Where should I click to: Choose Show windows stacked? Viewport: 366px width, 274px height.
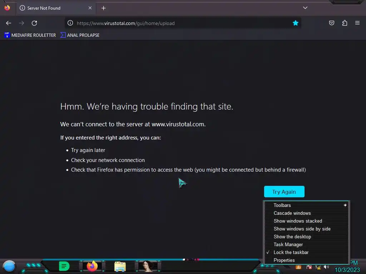pyautogui.click(x=306, y=221)
